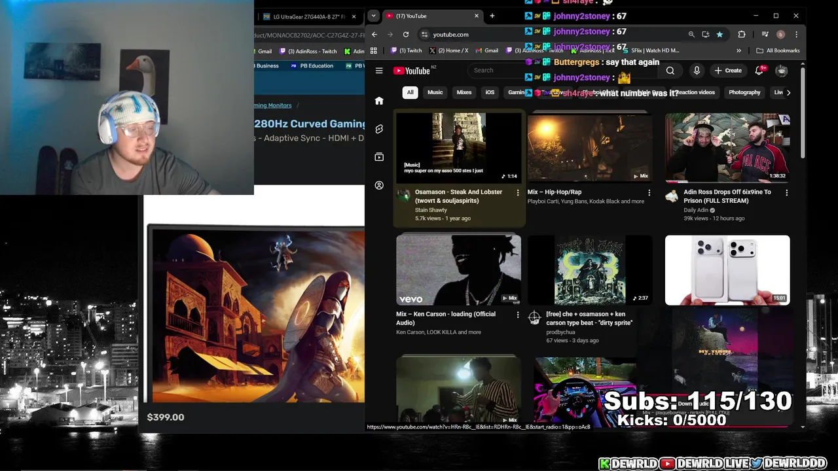Close the LG UltraGear tab
This screenshot has width=838, height=471.
[354, 16]
